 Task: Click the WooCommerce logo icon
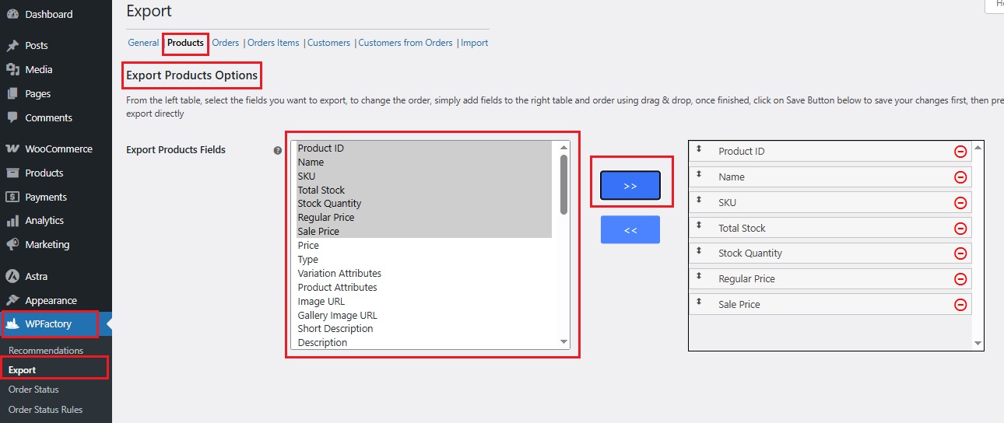click(x=12, y=149)
